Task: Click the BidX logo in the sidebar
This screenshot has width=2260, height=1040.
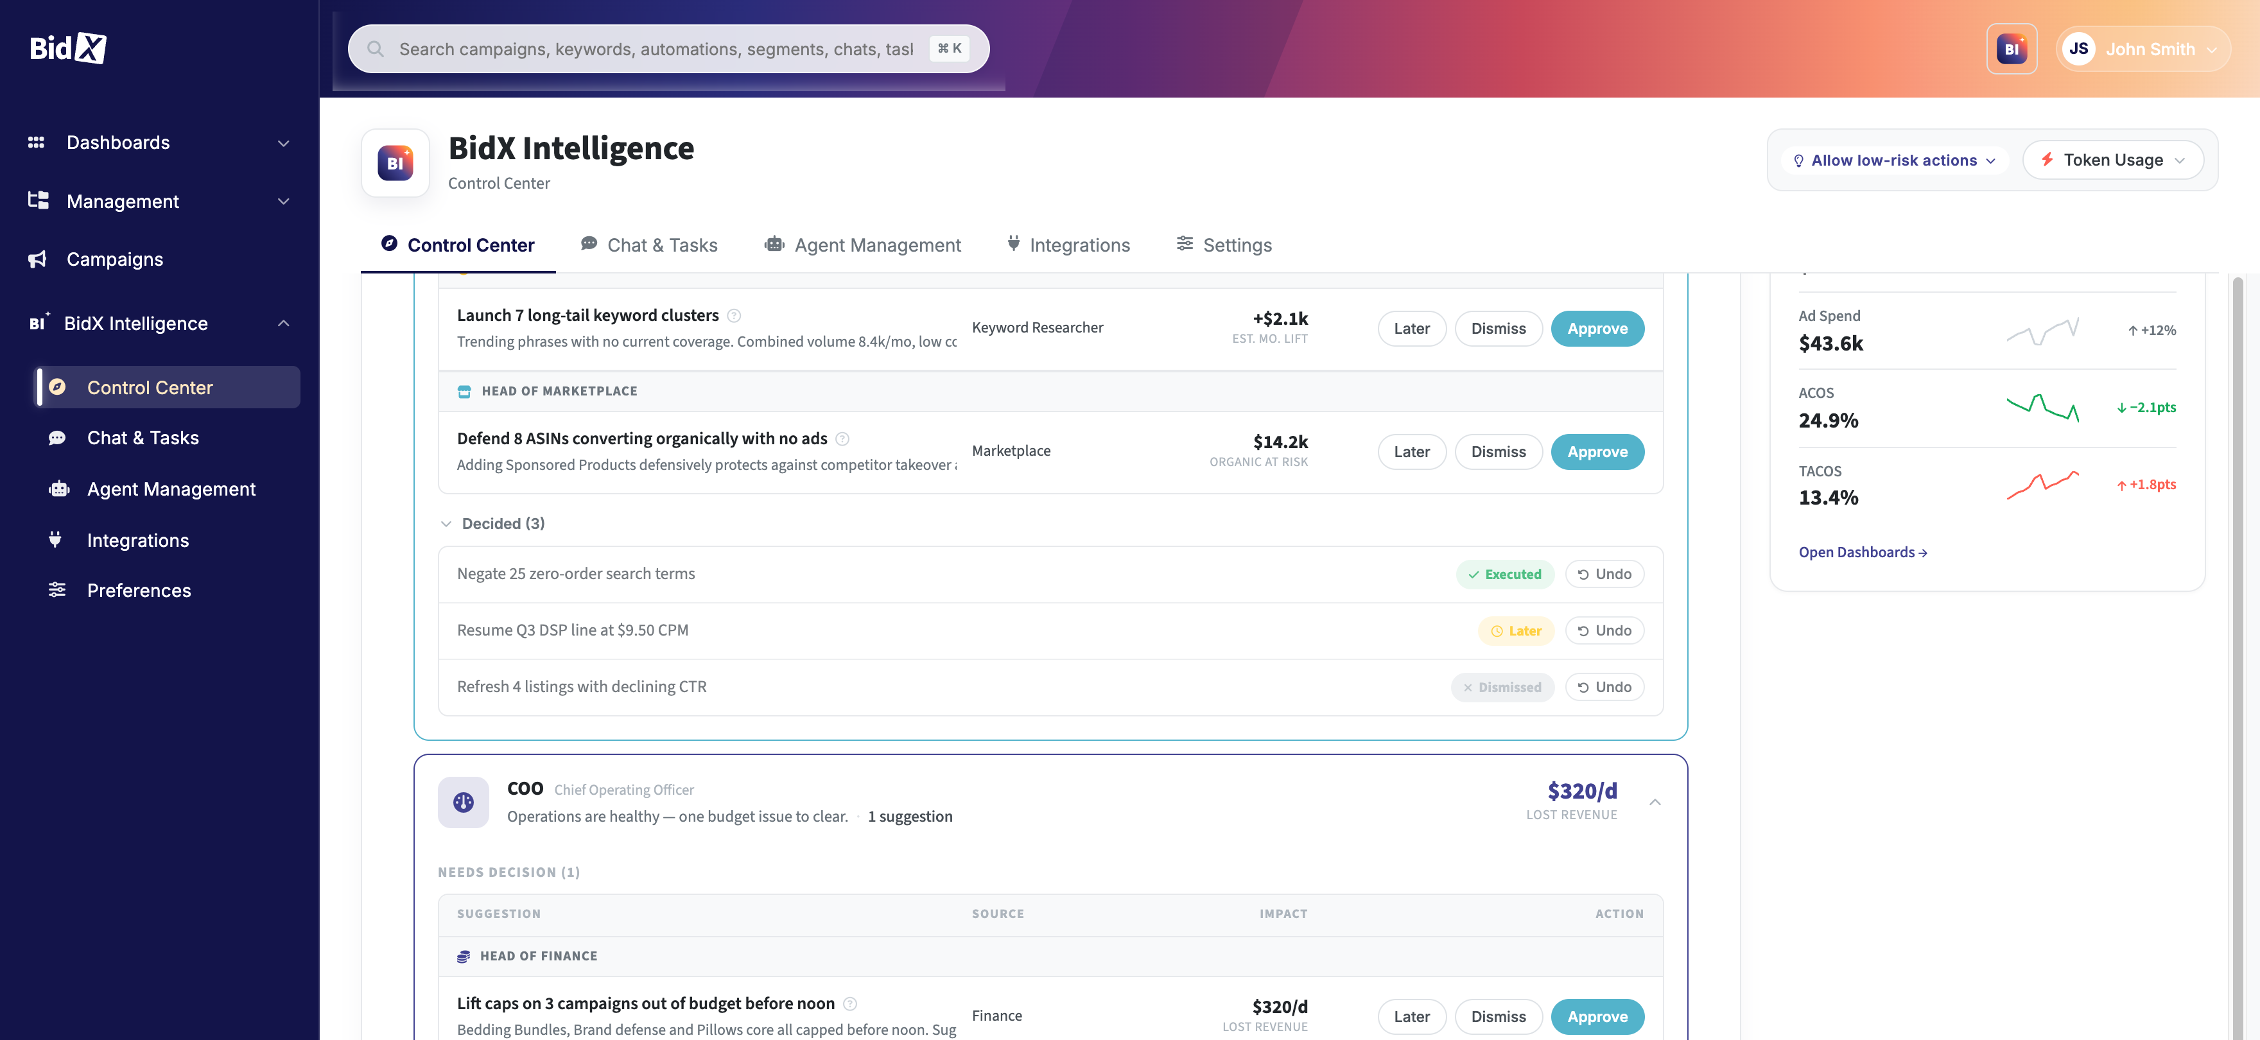Action: coord(67,48)
